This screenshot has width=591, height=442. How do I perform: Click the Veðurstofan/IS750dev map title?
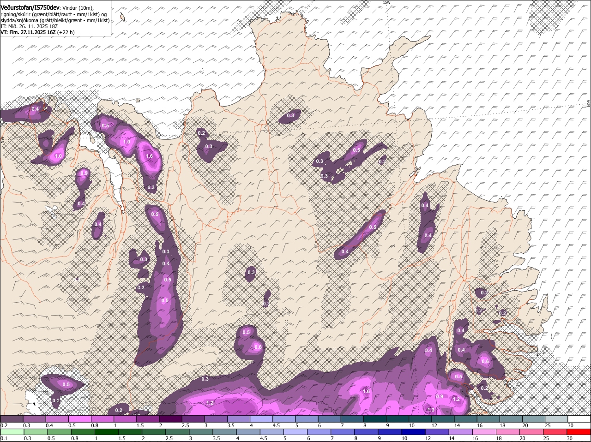coord(30,8)
